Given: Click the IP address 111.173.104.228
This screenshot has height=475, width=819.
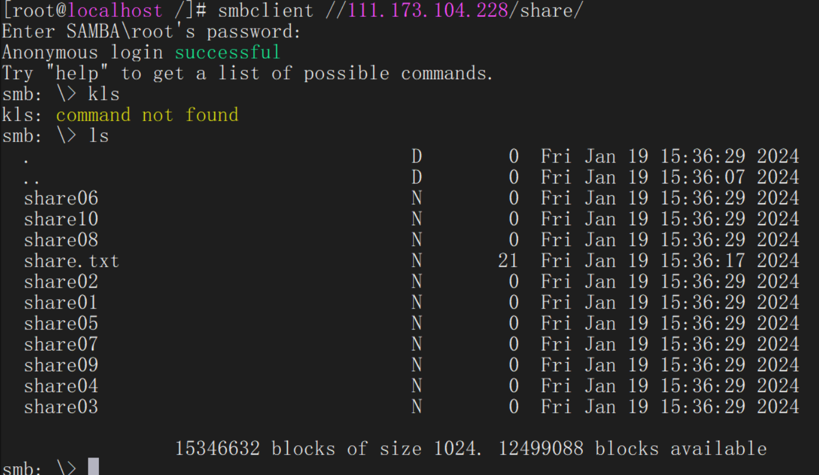Looking at the screenshot, I should click(428, 10).
